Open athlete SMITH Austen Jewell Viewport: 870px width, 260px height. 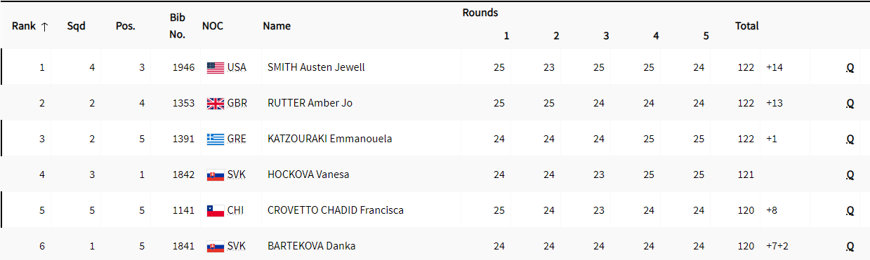(316, 67)
